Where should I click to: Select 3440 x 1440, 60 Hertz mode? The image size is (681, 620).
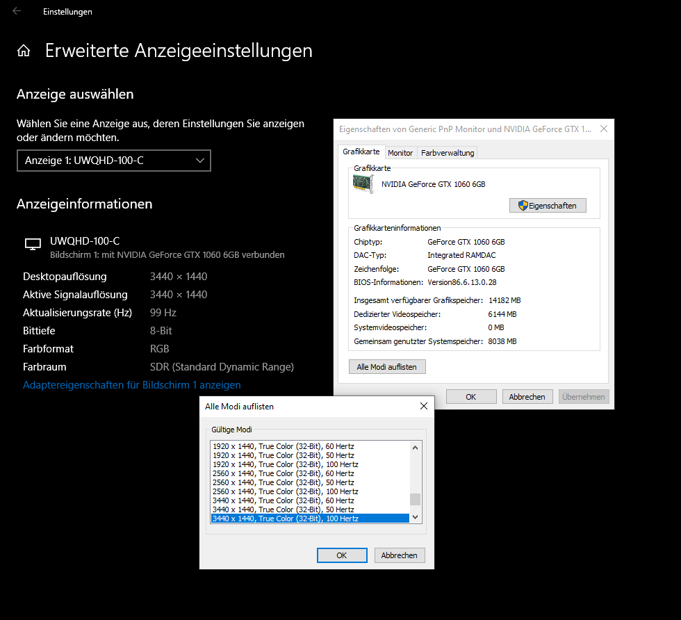pos(310,500)
